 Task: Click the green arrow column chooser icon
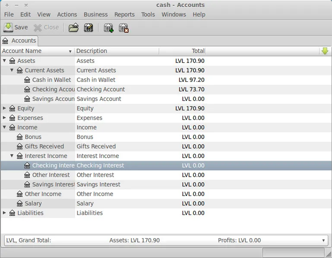325,51
